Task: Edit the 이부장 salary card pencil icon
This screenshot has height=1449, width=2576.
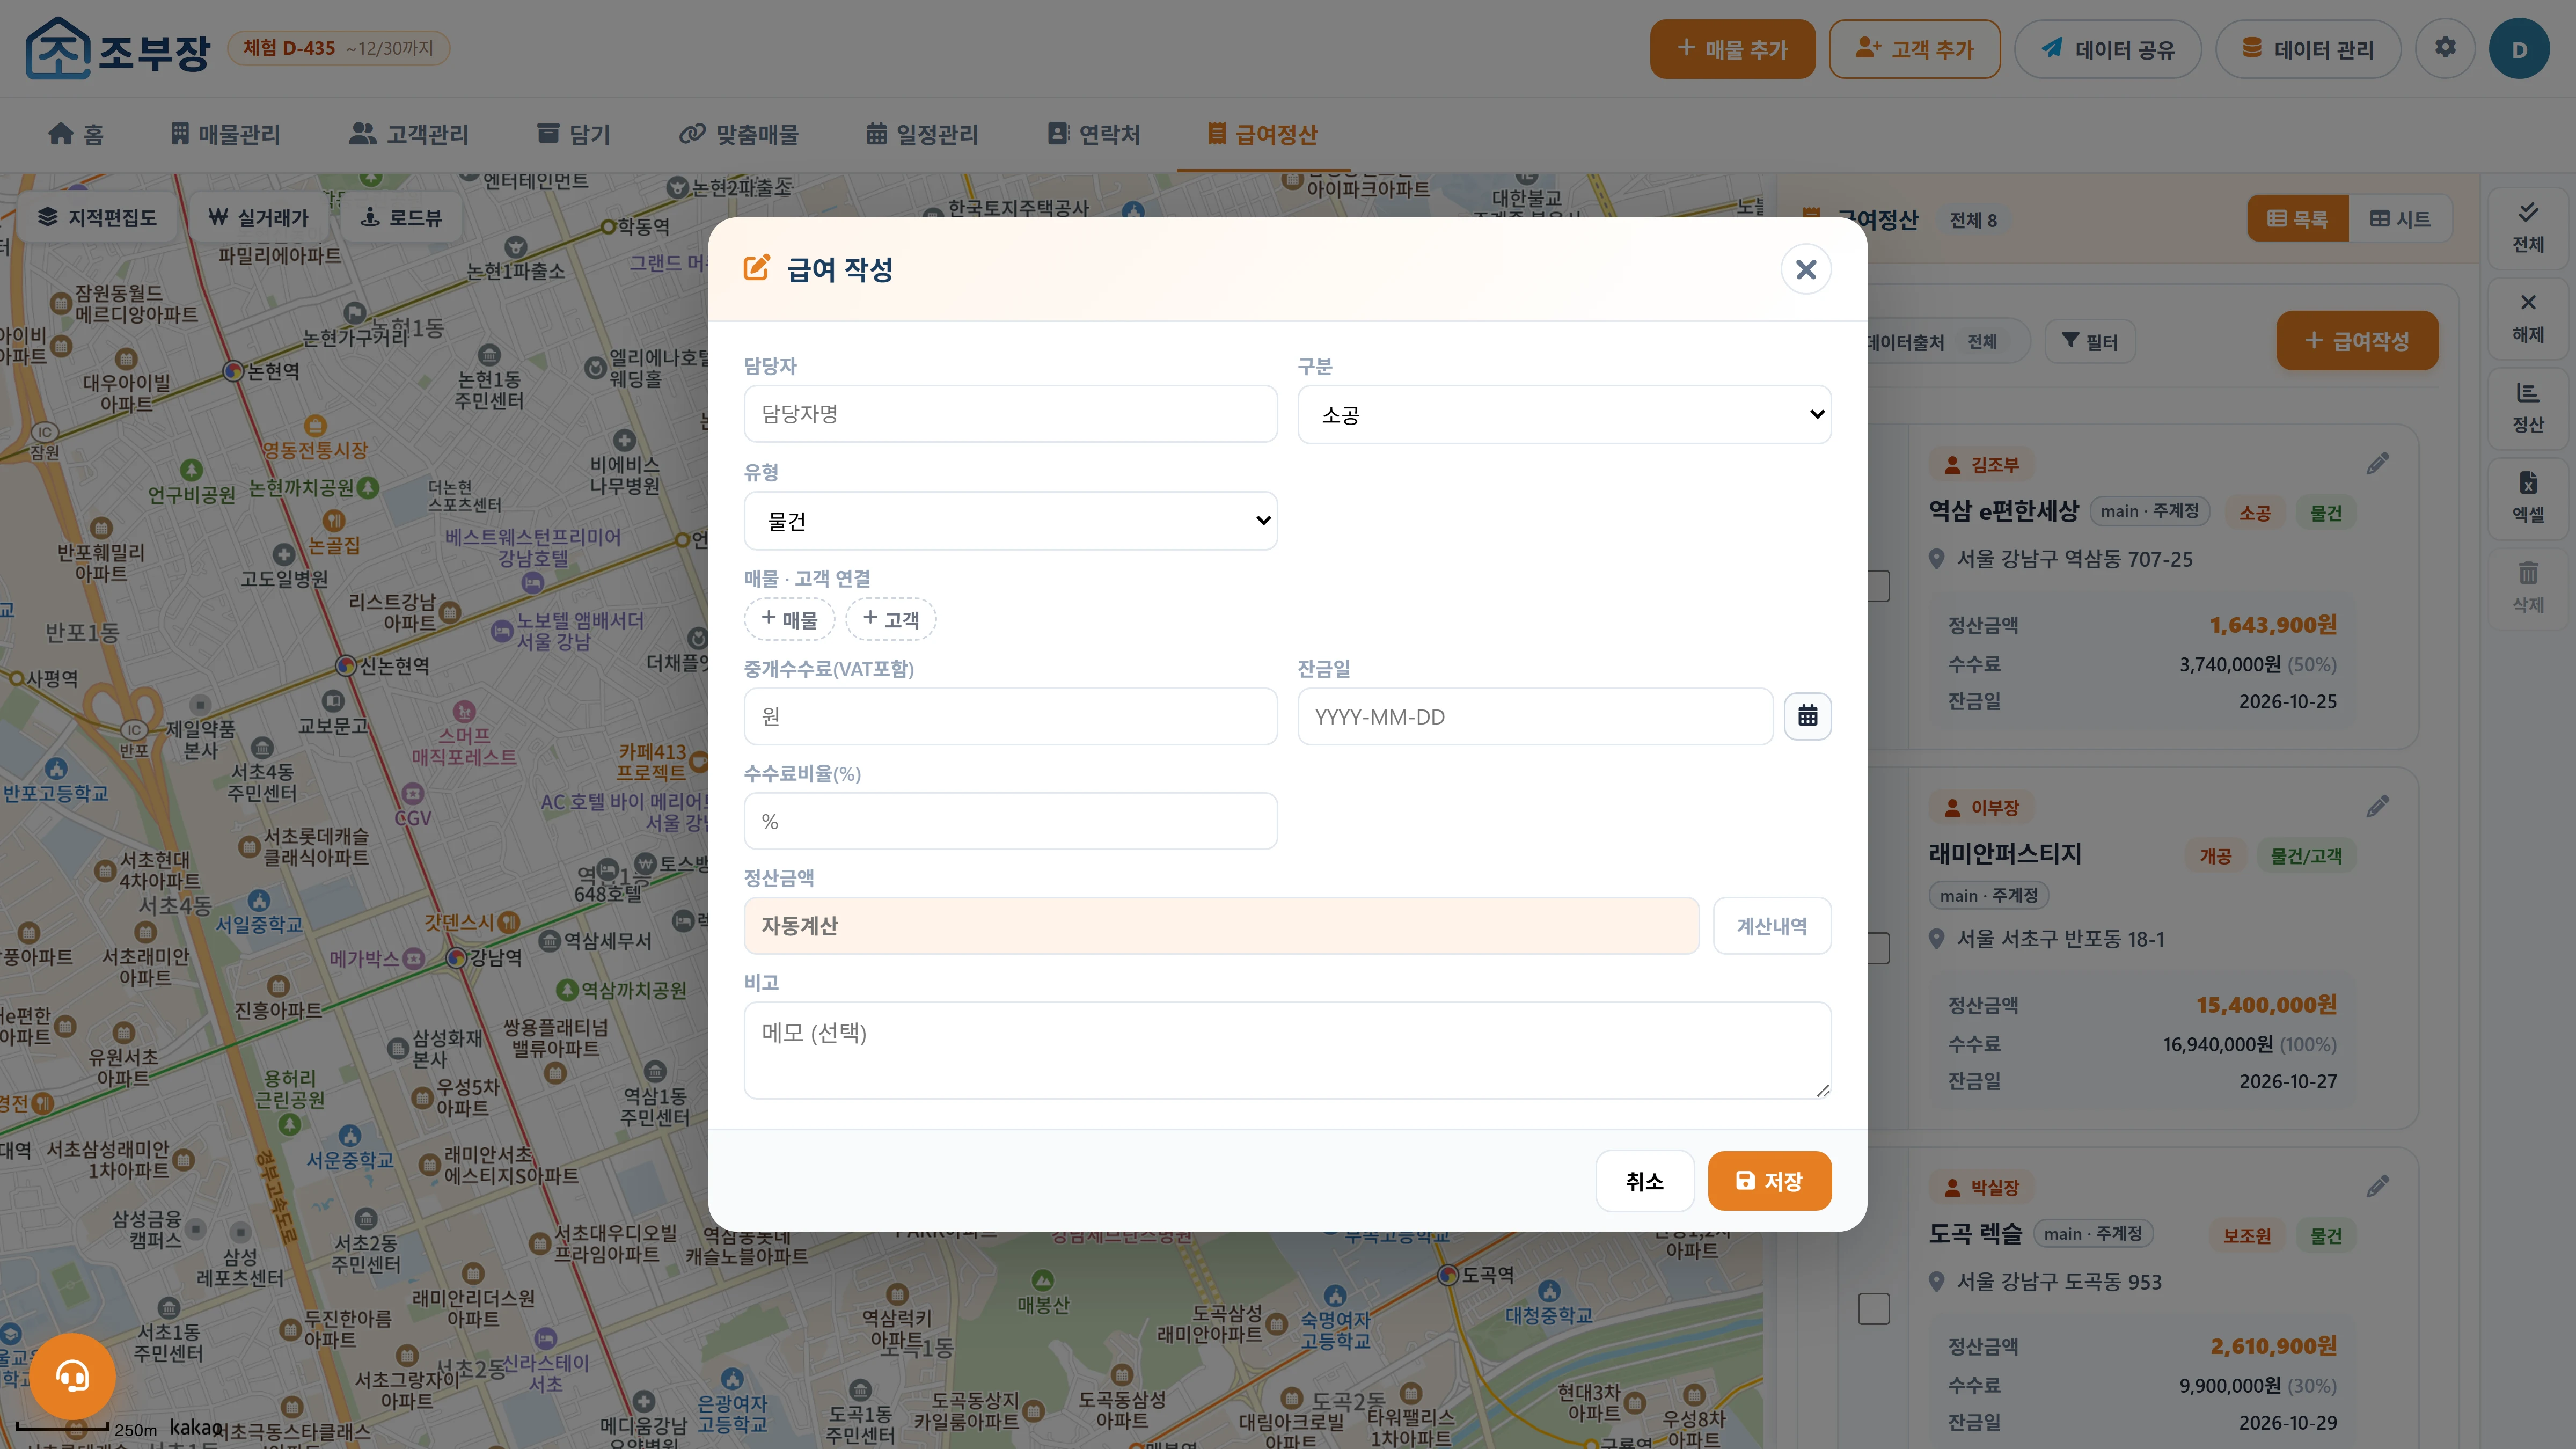Action: (x=2377, y=806)
